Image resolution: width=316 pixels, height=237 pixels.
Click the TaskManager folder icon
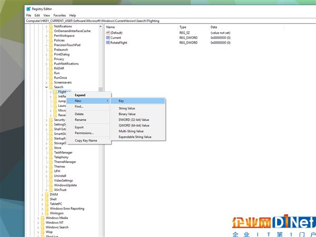pos(51,153)
